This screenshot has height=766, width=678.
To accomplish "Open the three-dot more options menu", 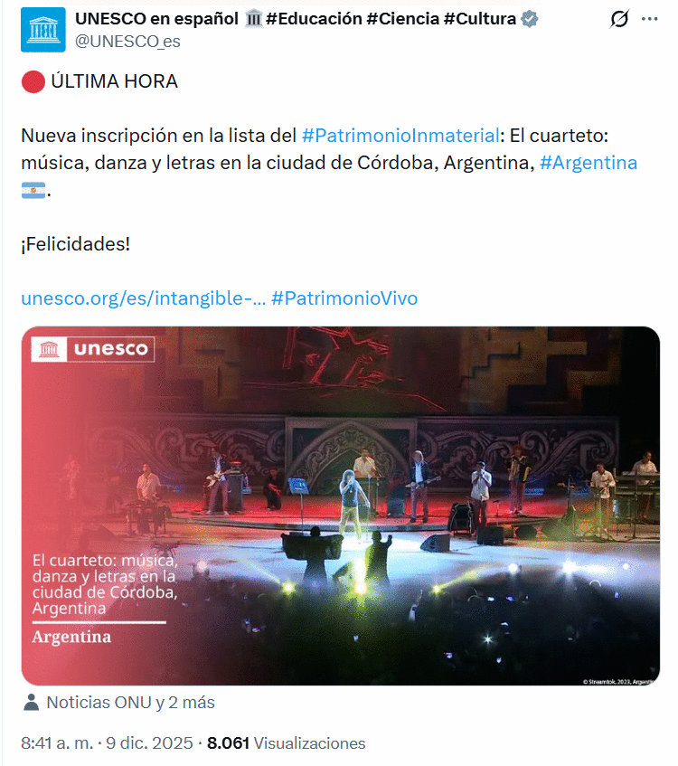I will pos(649,19).
